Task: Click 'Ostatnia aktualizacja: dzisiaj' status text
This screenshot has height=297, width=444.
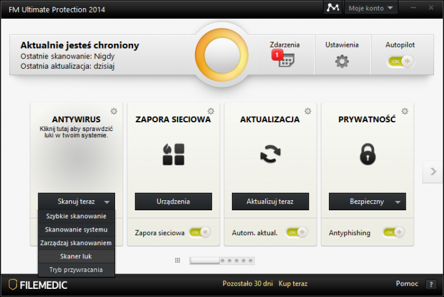Action: [68, 66]
